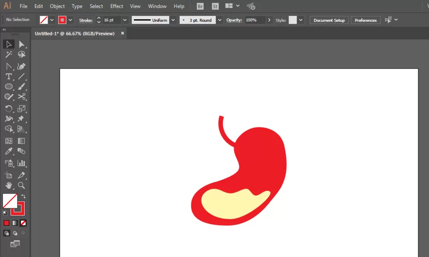Select the Blend tool

tap(21, 151)
